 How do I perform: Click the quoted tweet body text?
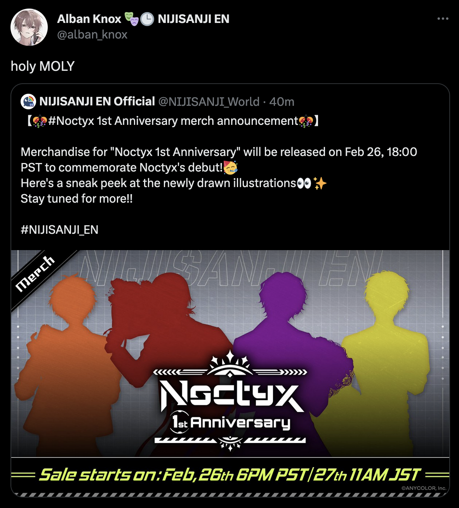coord(219,175)
